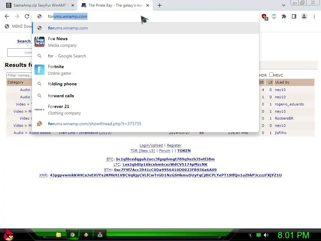321x241 pixels.
Task: Choose 'folding phone' search suggestion
Action: (x=145, y=84)
